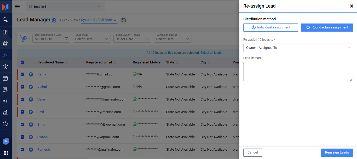Click the advanced filter funnel settings icon
Screen dimensions: 357x159
(x=24, y=38)
